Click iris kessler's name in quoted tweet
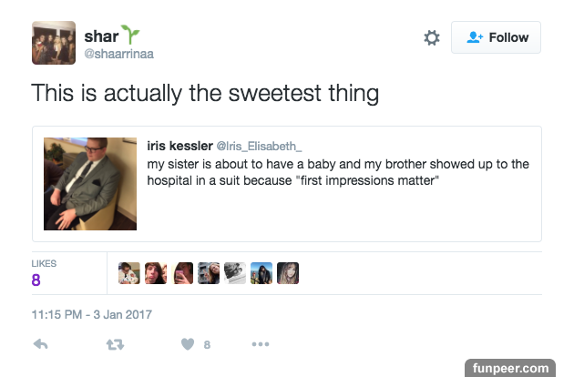Screen dimensions: 574x377 [x=179, y=146]
